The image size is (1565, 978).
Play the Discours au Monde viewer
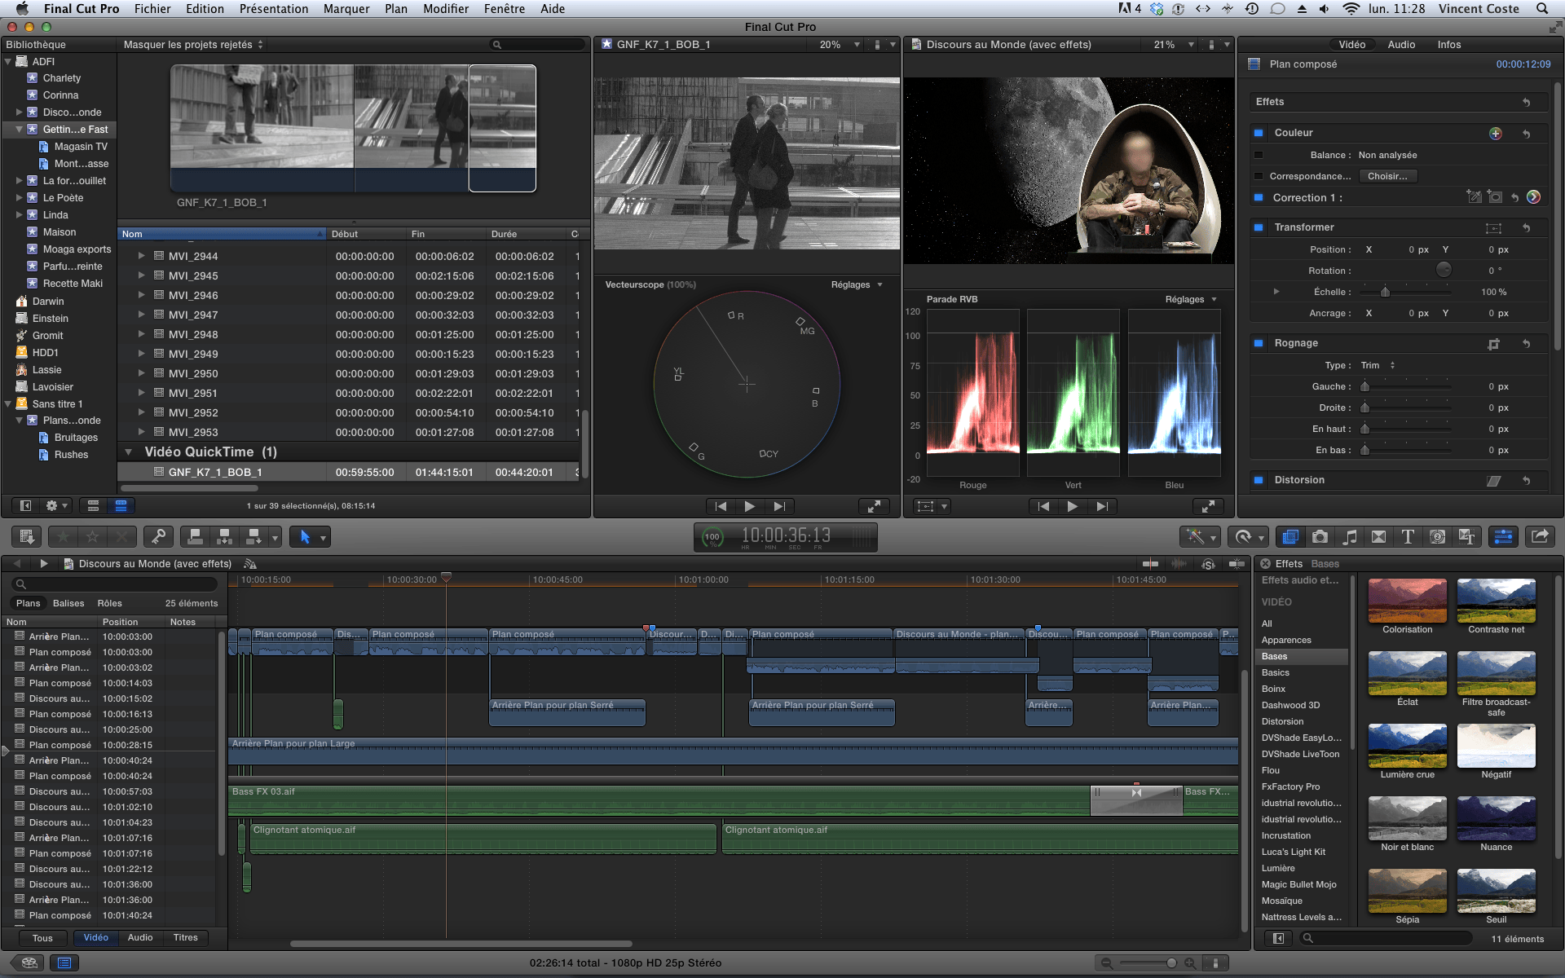point(1072,506)
